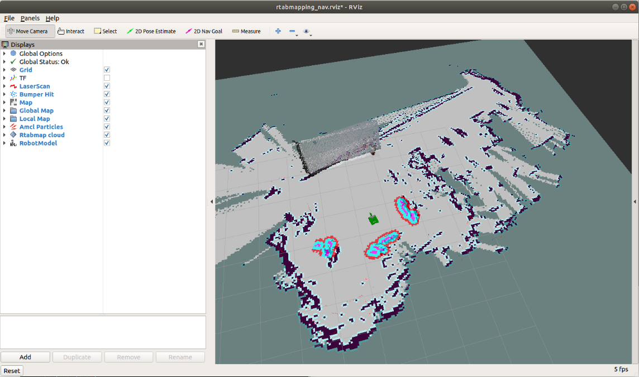
Task: Open the toolbar eye options icon
Action: (x=306, y=31)
